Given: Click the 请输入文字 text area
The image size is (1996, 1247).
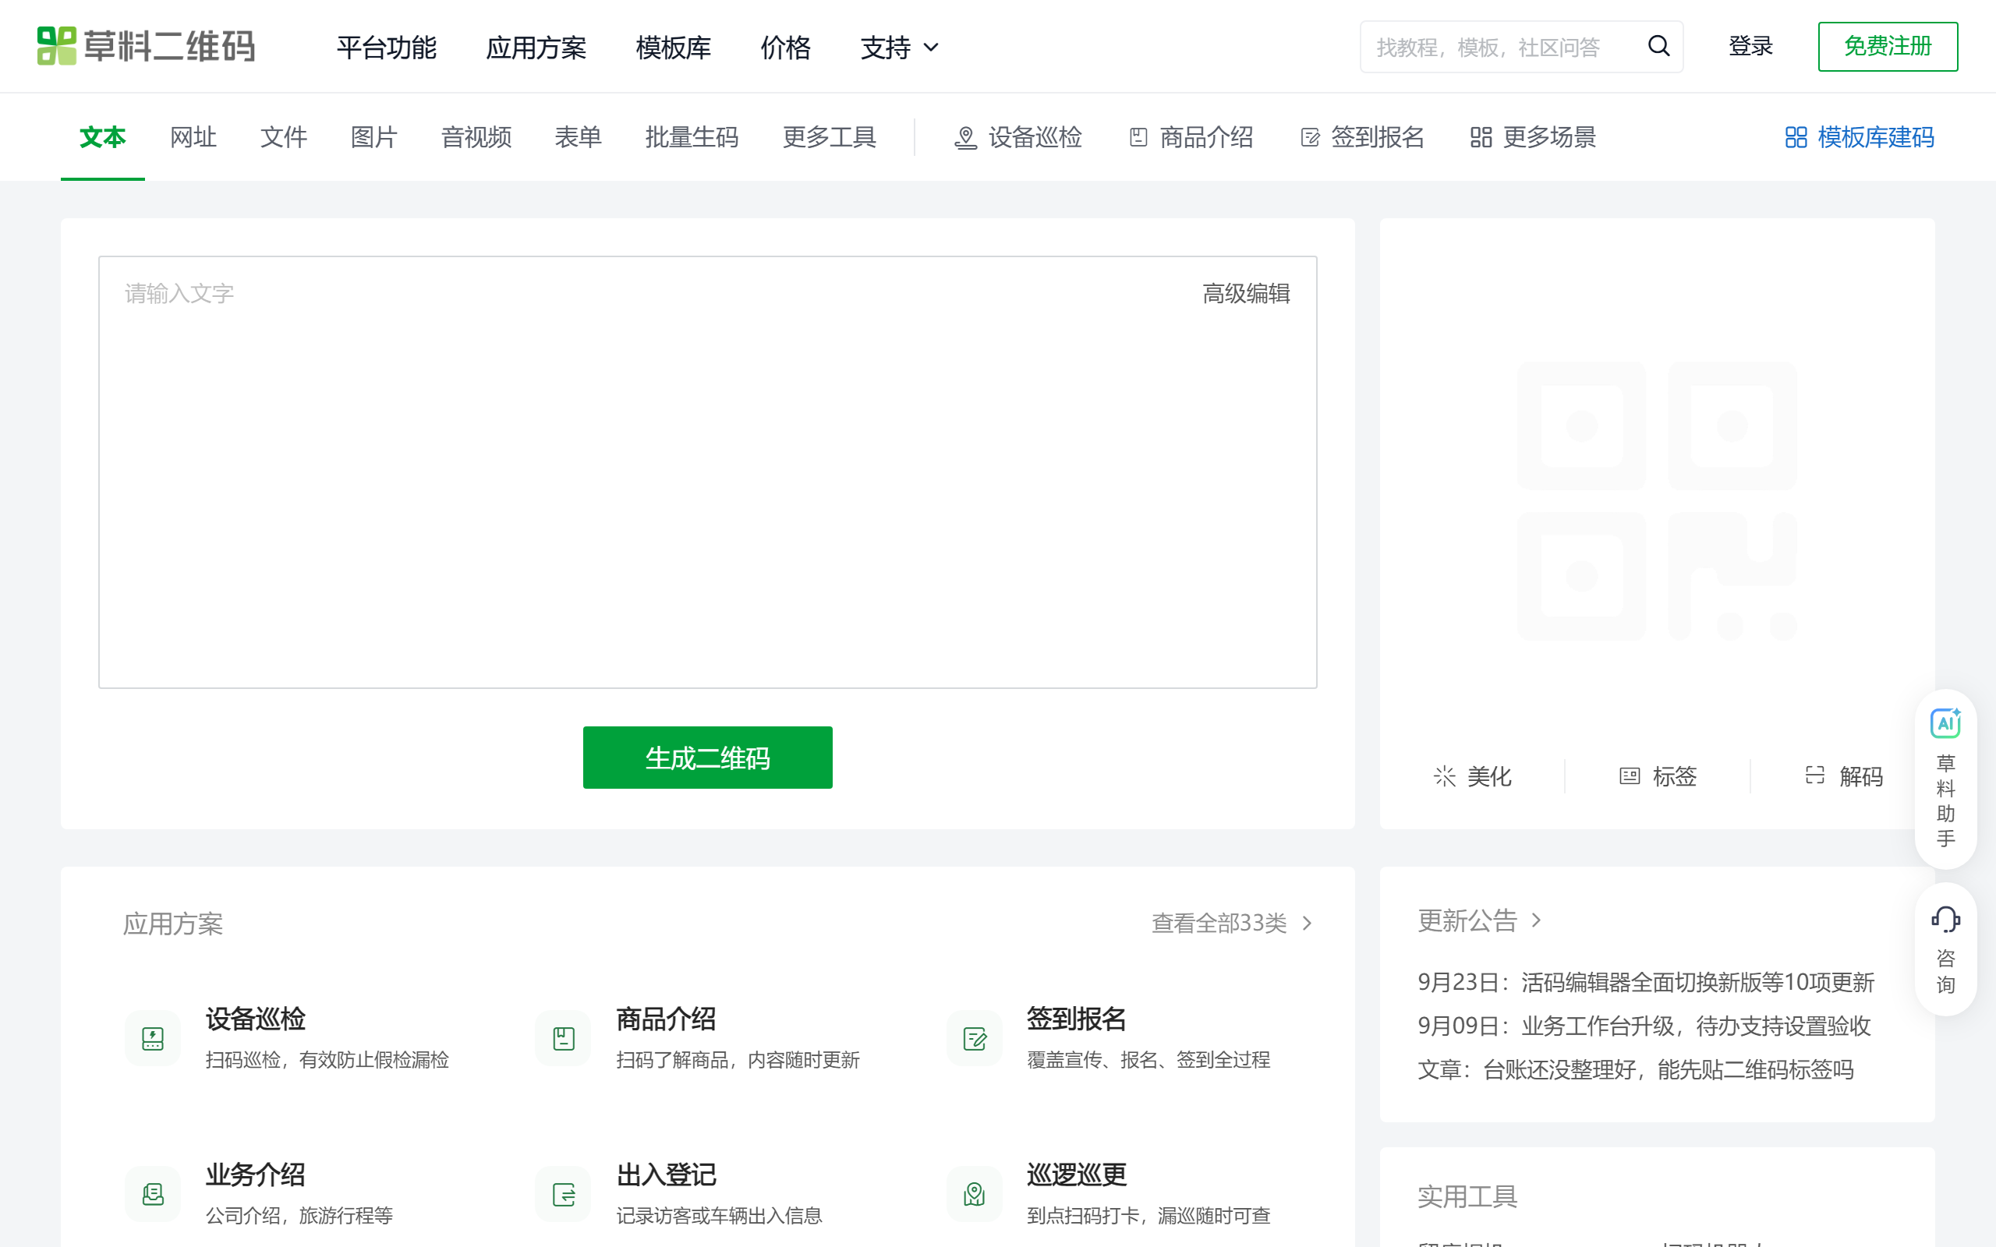Looking at the screenshot, I should point(708,472).
